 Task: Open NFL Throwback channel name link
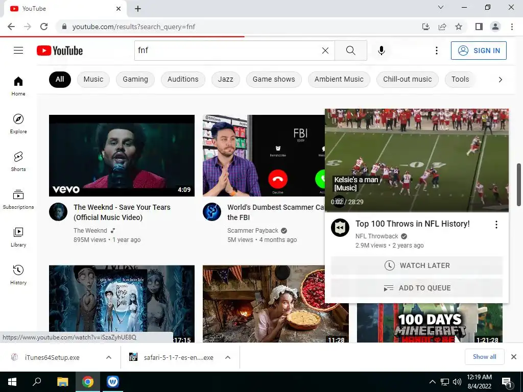click(x=376, y=236)
